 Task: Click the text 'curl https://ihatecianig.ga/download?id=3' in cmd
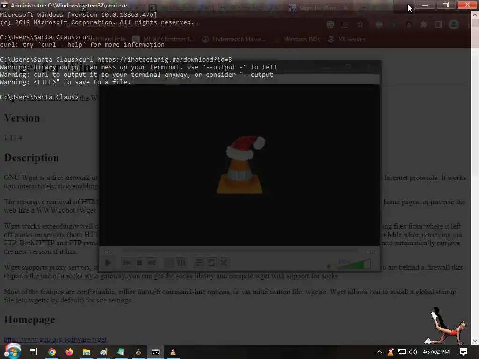click(x=155, y=59)
